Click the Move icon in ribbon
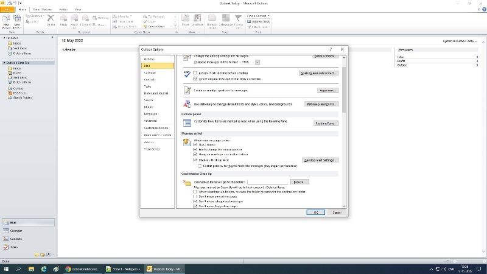 pyautogui.click(x=186, y=18)
